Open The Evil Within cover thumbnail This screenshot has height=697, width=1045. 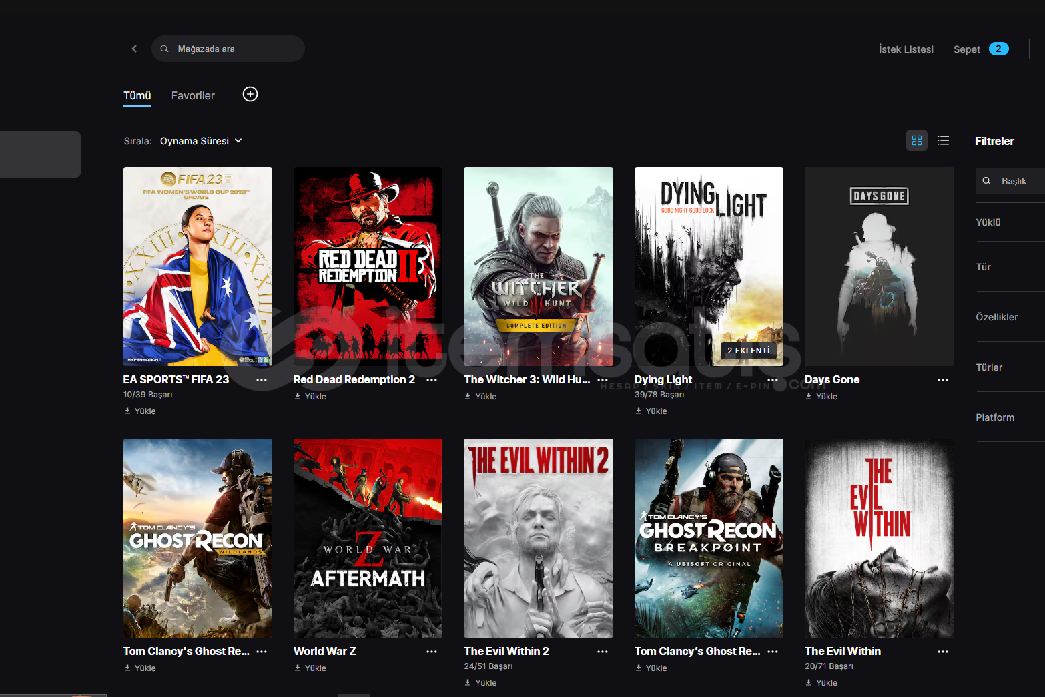(879, 538)
